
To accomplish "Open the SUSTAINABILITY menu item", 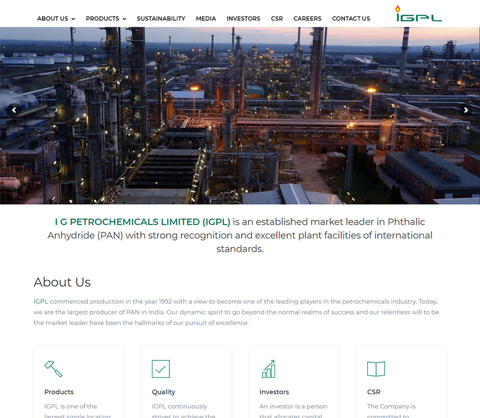I will click(x=161, y=18).
